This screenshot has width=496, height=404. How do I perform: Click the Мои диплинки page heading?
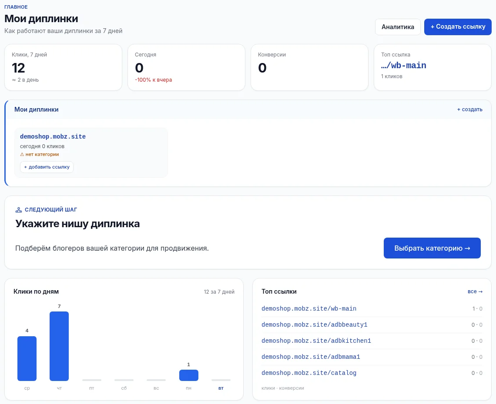coord(41,19)
